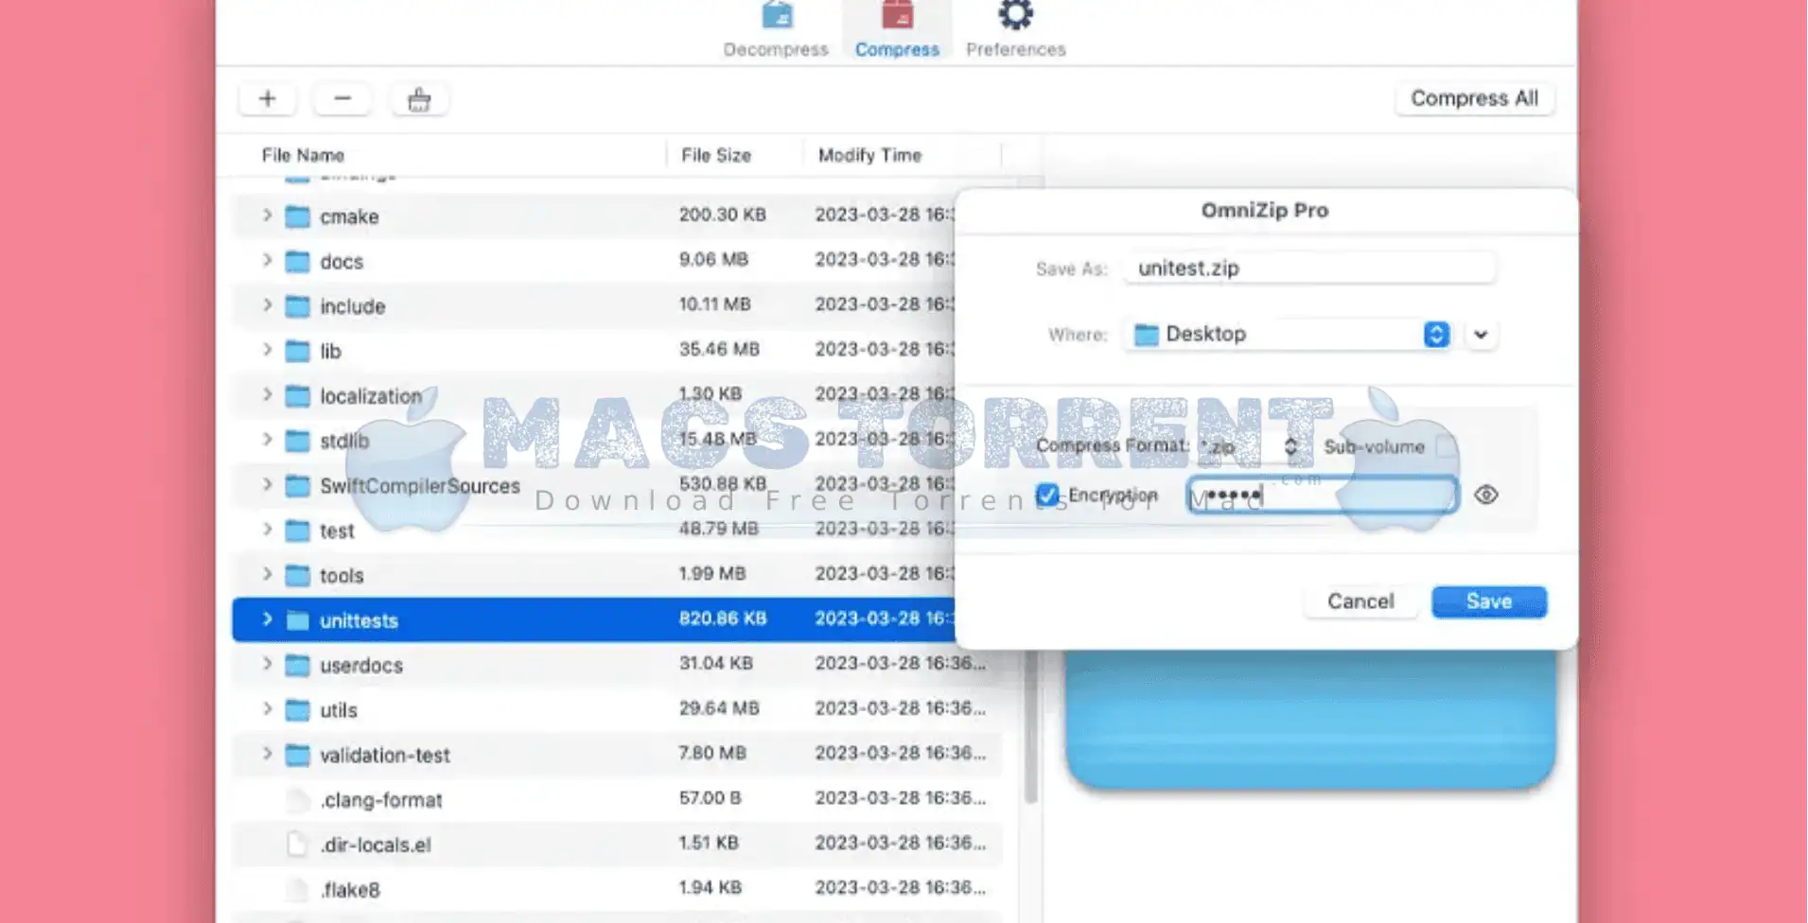Select the docs folder icon
The width and height of the screenshot is (1808, 923).
coord(297,261)
